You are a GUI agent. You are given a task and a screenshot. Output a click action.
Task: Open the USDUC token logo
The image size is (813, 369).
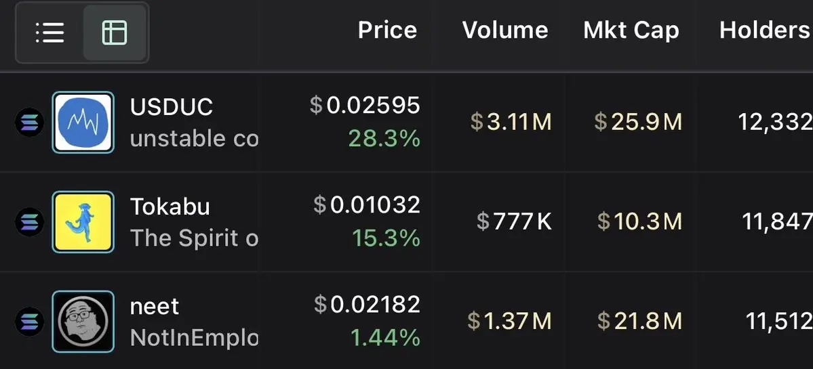click(83, 122)
